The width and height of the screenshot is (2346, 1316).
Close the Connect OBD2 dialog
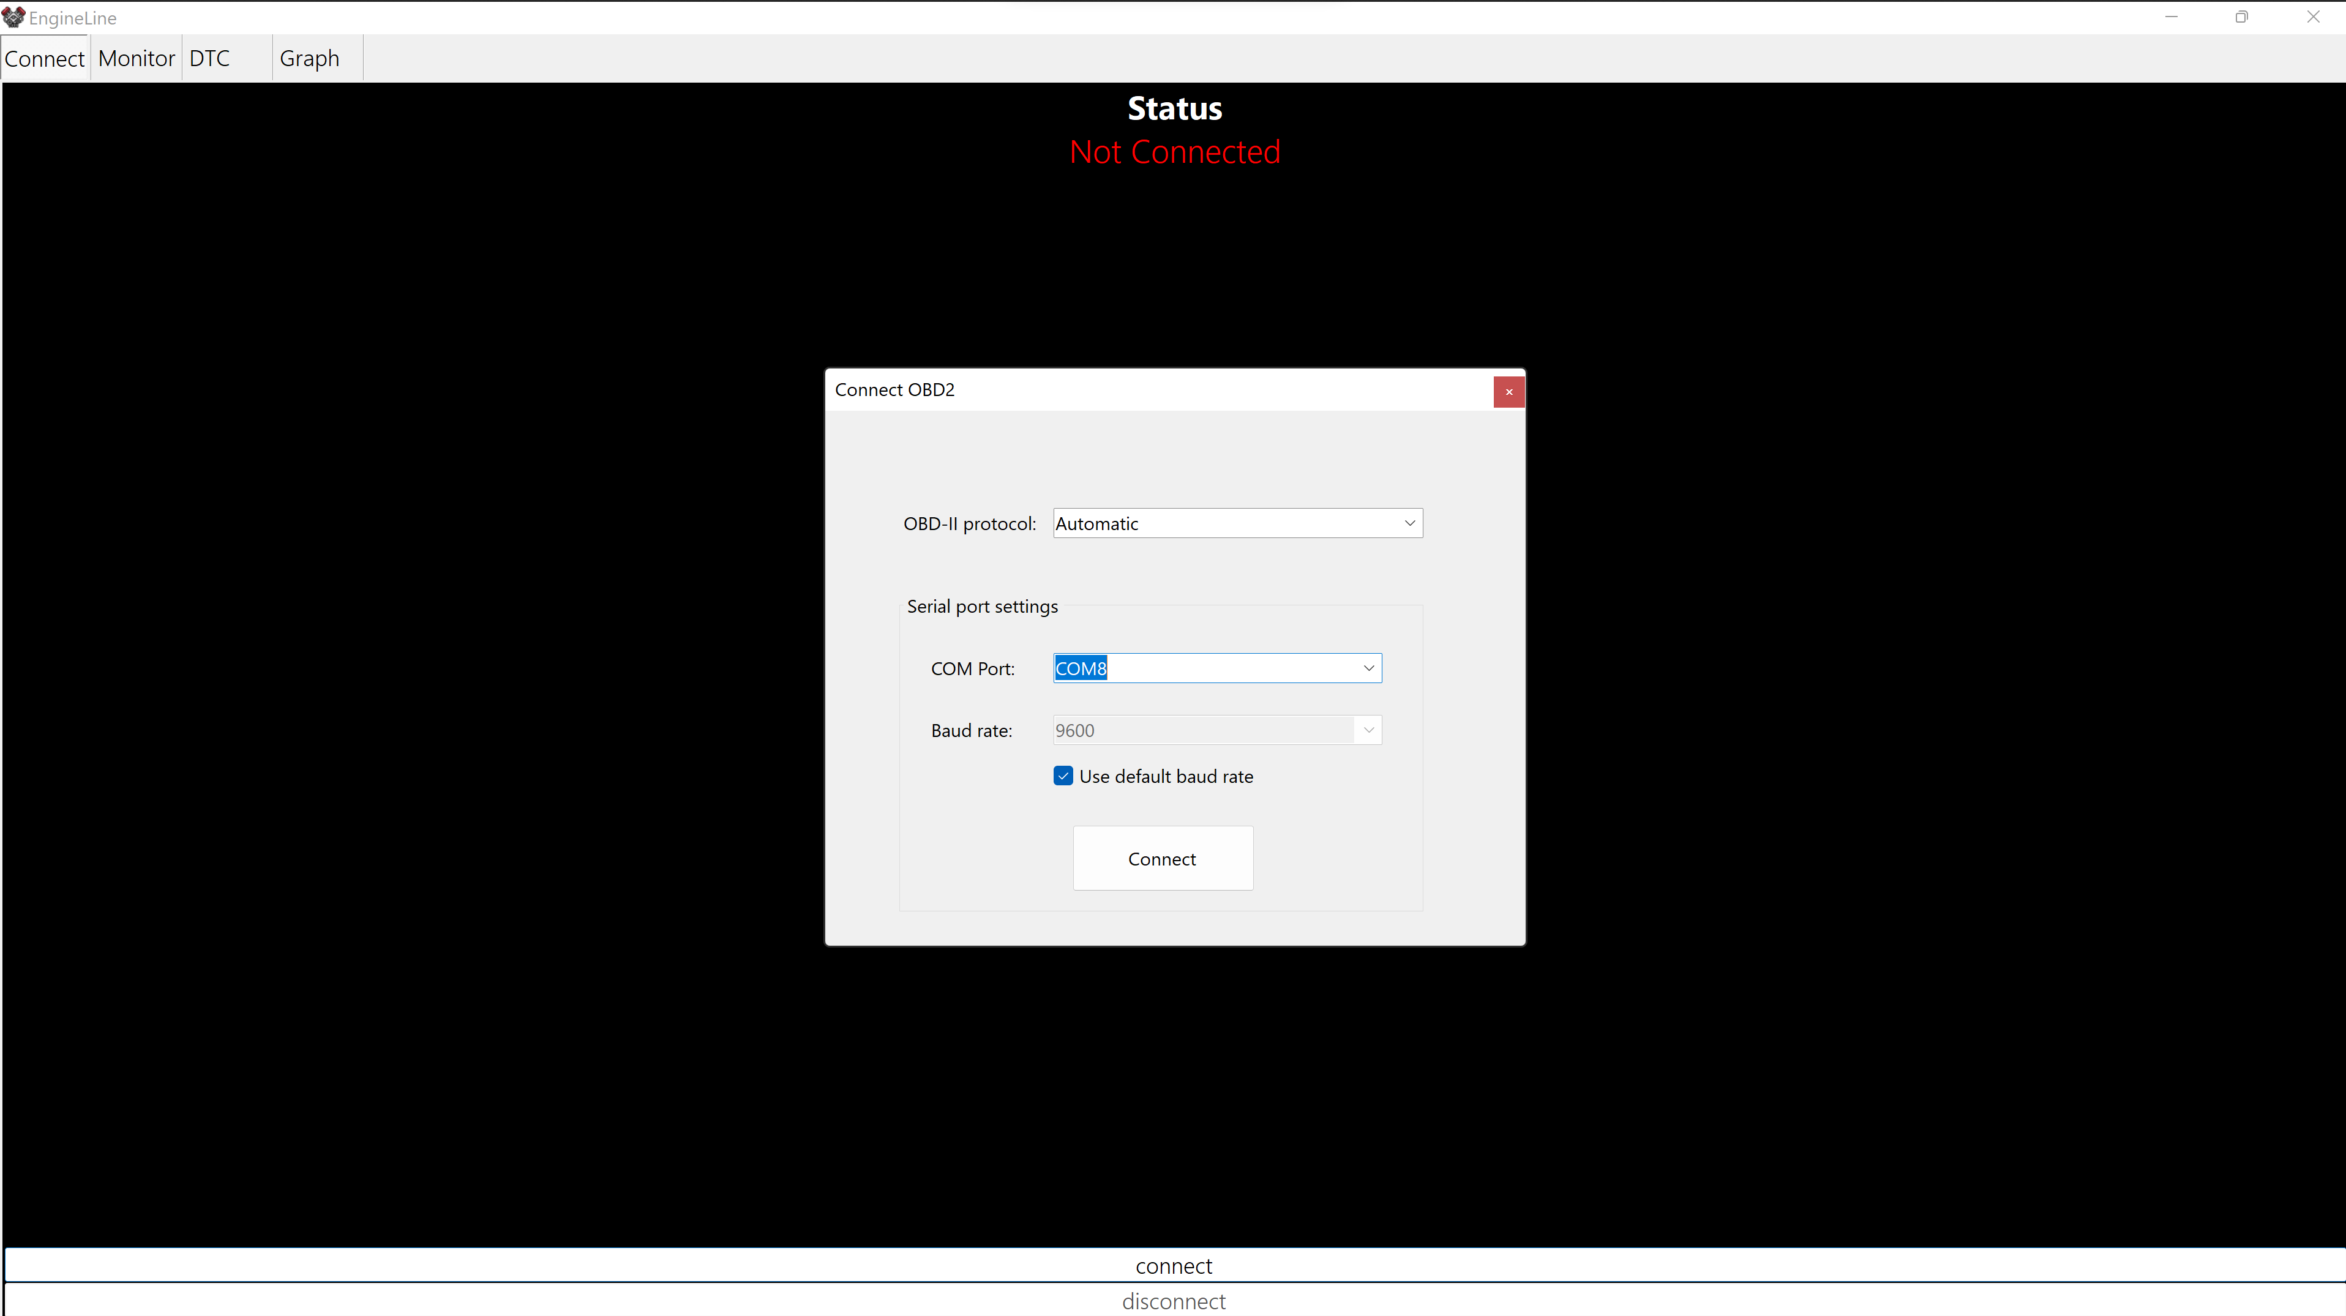coord(1509,392)
